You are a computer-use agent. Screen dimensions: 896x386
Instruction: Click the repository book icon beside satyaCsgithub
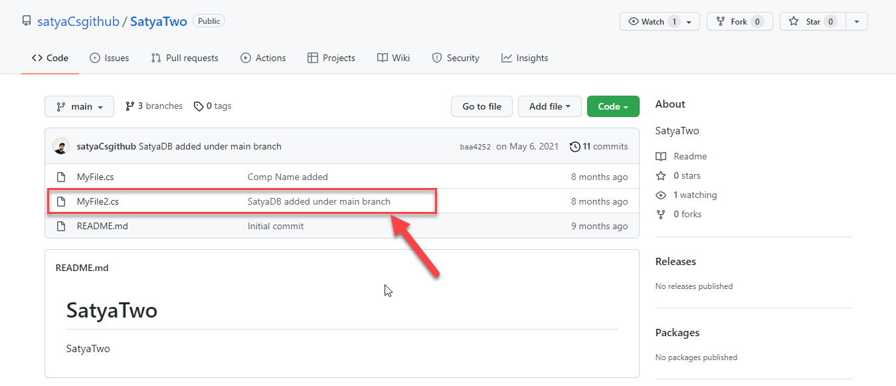click(27, 21)
